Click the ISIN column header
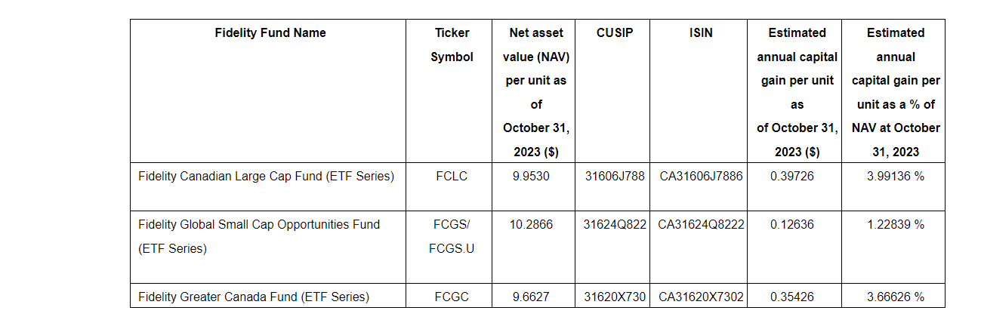The width and height of the screenshot is (981, 326). [x=700, y=32]
